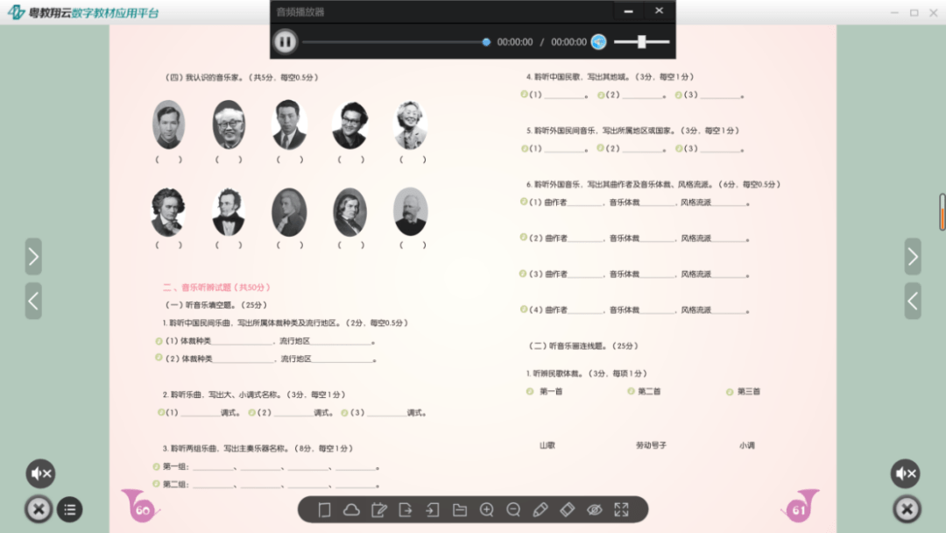Open the Eraser tool
This screenshot has height=533, width=946.
568,509
